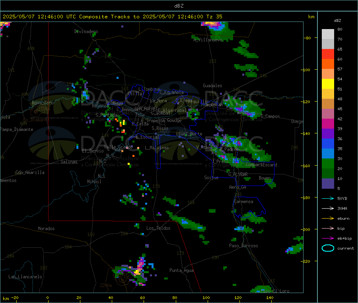The image size is (358, 303).
Task: Click the Divisadero place label
Action: click(86, 31)
